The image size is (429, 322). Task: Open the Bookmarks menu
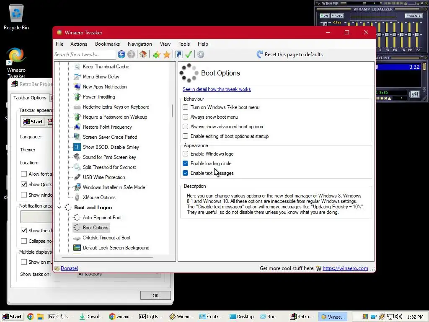107,44
